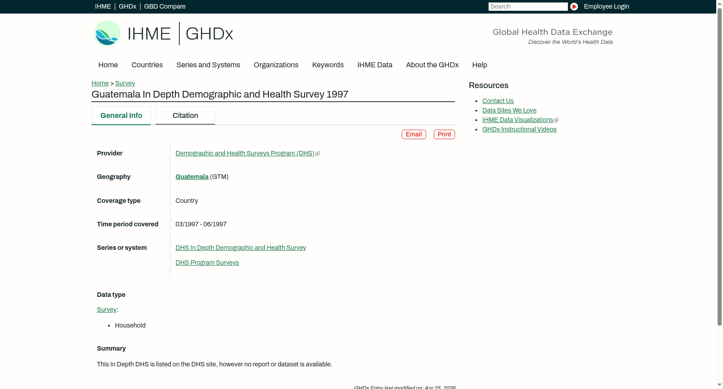The height and width of the screenshot is (389, 723).
Task: Click the Summary text about In Depth DHS
Action: [x=215, y=365]
